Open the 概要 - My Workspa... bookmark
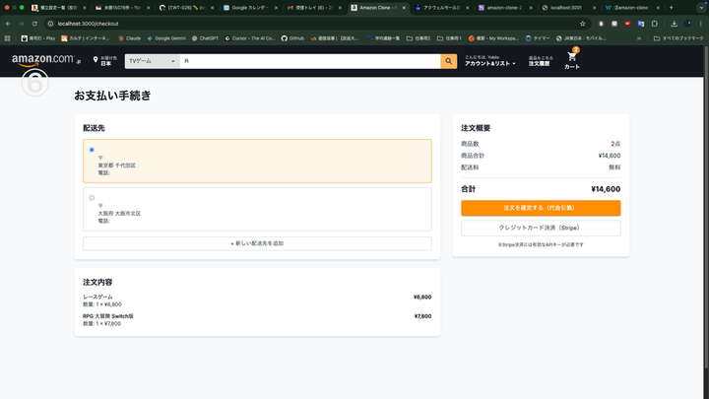 pos(493,38)
